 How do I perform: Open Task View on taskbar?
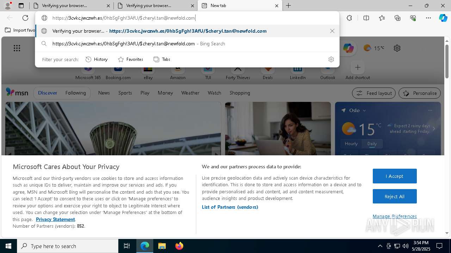pos(127,246)
